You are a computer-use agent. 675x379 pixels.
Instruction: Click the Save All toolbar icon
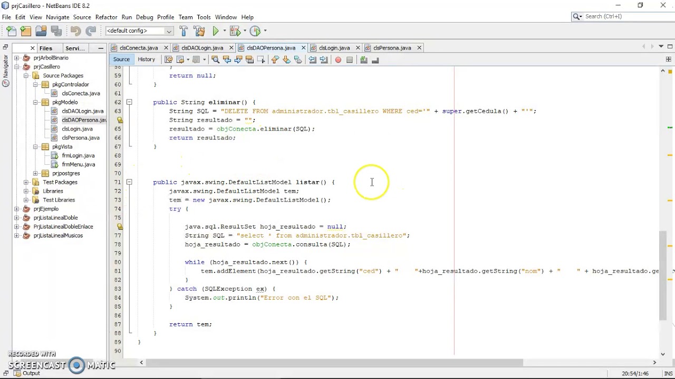tap(56, 31)
